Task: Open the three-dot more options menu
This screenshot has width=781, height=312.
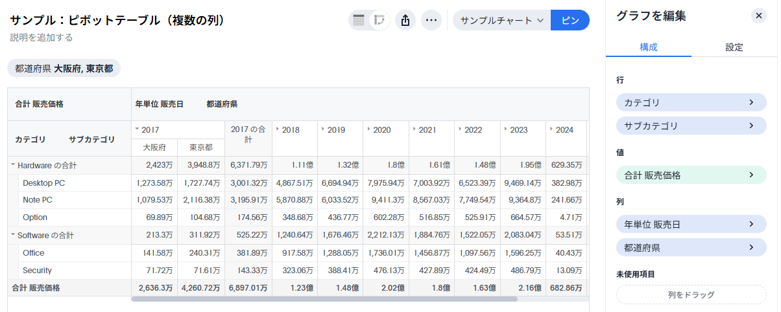Action: click(x=431, y=20)
